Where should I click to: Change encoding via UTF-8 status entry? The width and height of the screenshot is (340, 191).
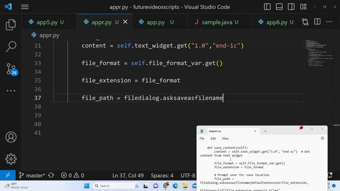pos(188,176)
